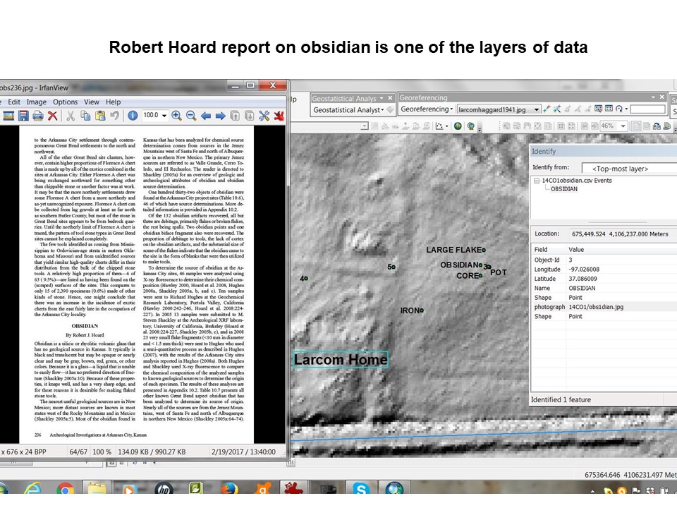Select the OBSIDIAN item in Identify tree
The width and height of the screenshot is (677, 508).
pyautogui.click(x=564, y=189)
